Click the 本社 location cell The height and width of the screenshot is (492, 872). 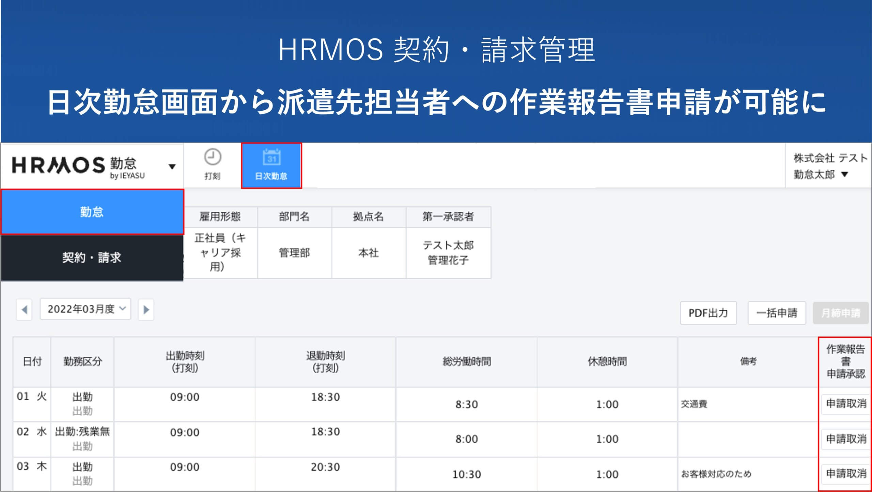(x=369, y=253)
